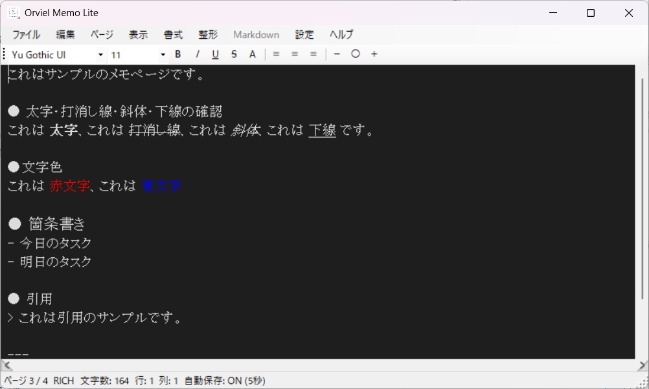Click the 箇条書き heading
Viewport: 649px width, 389px height.
57,224
